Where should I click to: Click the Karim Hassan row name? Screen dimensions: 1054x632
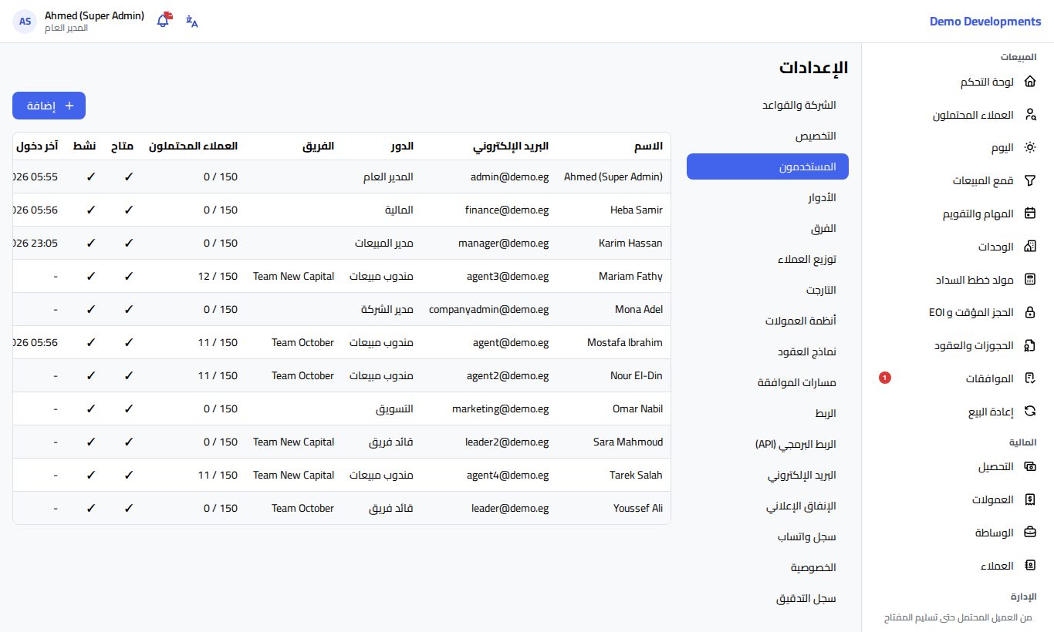click(630, 243)
